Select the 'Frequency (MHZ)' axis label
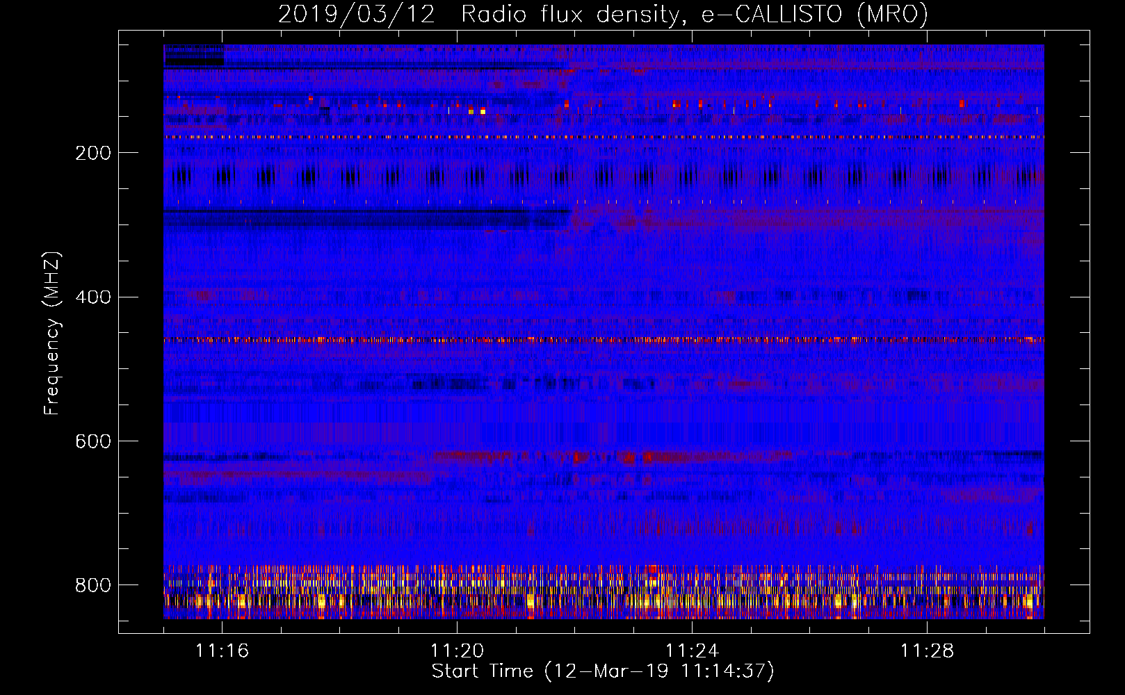This screenshot has width=1125, height=695. (x=52, y=333)
